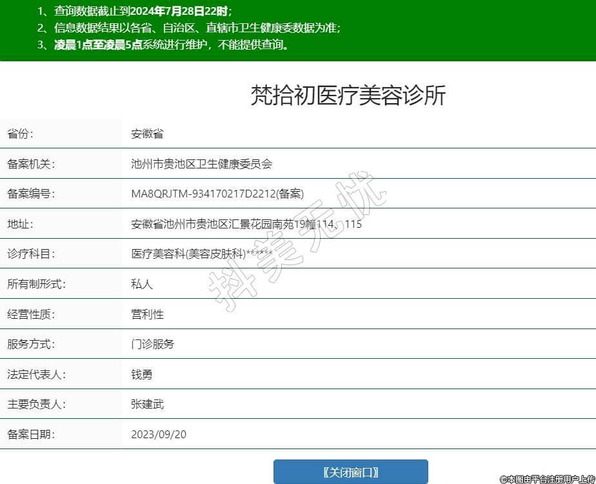This screenshot has height=484, width=596.
Task: Click the 诊疗科目 field label
Action: click(31, 254)
